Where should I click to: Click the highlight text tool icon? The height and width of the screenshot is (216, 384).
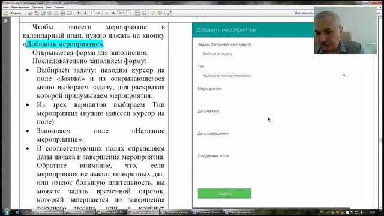point(160,13)
